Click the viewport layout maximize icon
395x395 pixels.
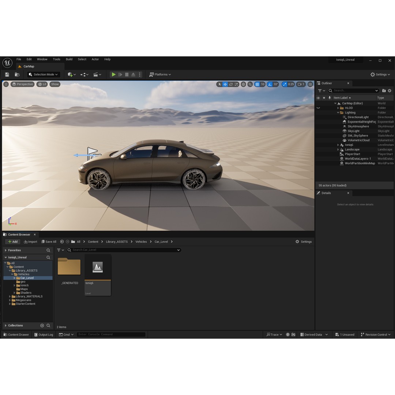pyautogui.click(x=311, y=84)
